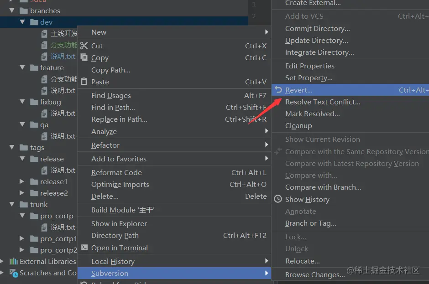Click the Copy pages icon

pos(84,57)
